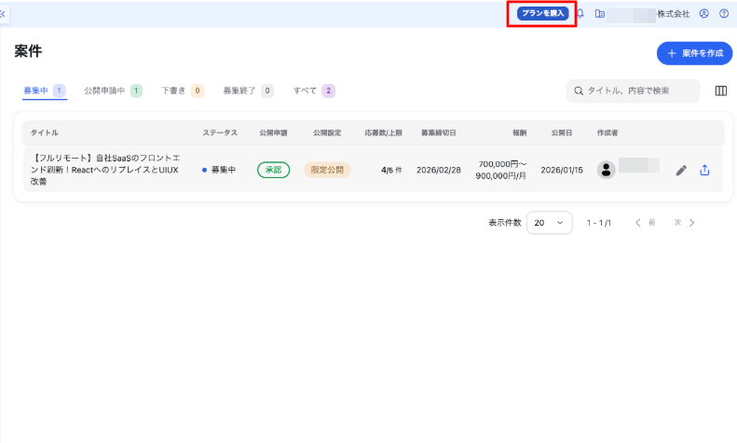The height and width of the screenshot is (443, 737).
Task: Click the 案件を作成 button
Action: point(694,53)
